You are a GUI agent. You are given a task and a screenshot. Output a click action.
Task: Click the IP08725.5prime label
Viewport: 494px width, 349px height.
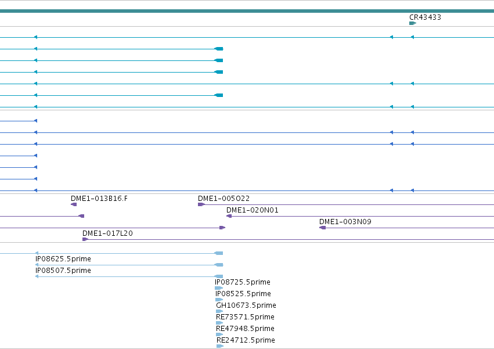coord(243,282)
